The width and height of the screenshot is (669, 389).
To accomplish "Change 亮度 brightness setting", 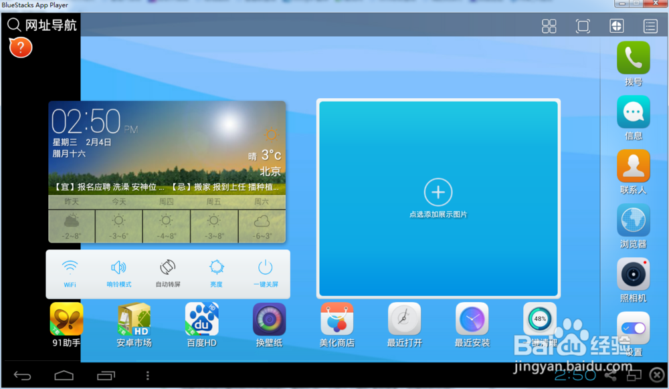I will click(x=216, y=274).
